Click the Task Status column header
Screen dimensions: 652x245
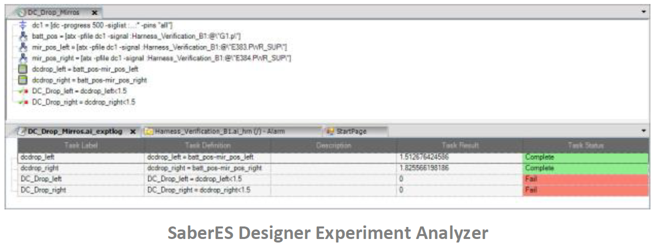click(x=585, y=146)
